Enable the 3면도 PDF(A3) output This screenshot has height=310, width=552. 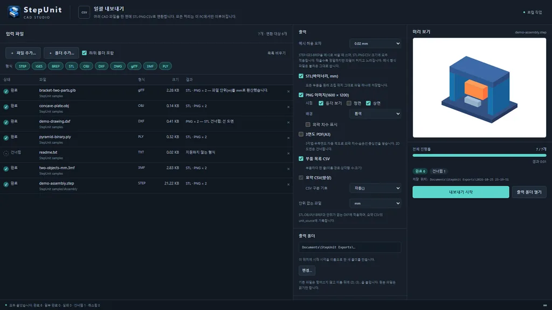[301, 134]
